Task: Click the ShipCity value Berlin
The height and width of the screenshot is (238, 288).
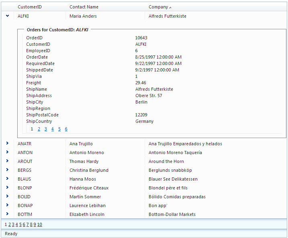Action: (141, 102)
